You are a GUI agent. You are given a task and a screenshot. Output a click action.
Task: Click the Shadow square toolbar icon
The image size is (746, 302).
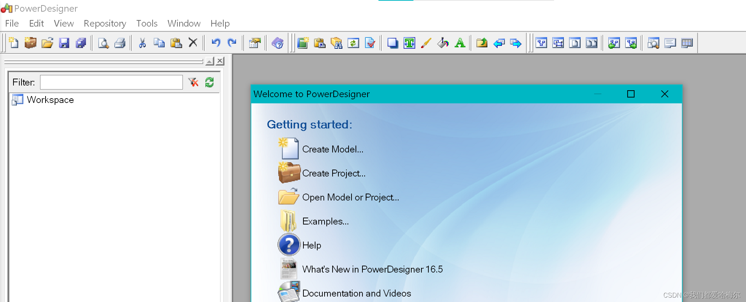point(393,43)
